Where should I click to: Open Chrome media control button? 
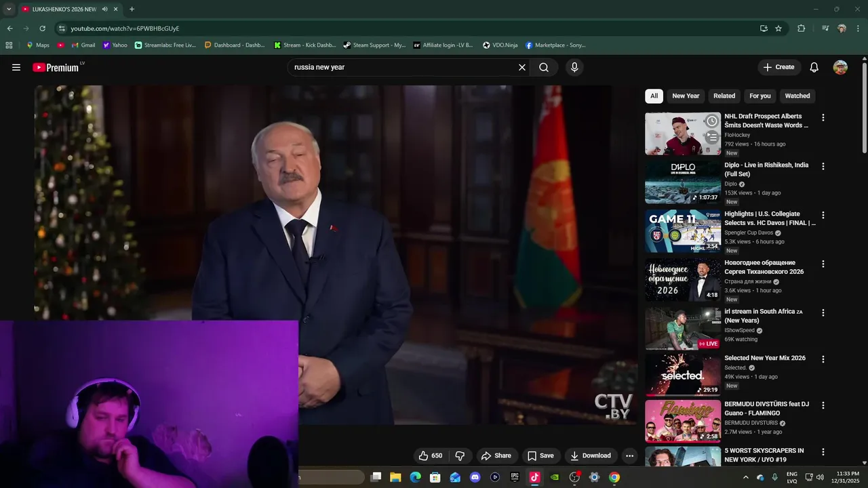point(825,28)
